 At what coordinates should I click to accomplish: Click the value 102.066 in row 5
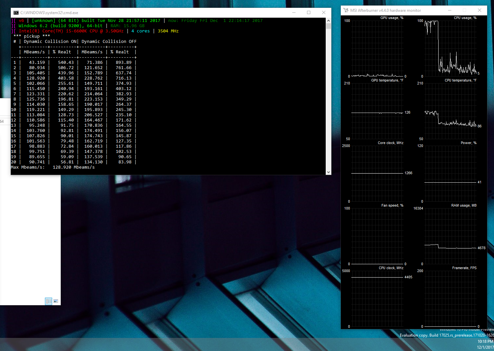pos(36,83)
